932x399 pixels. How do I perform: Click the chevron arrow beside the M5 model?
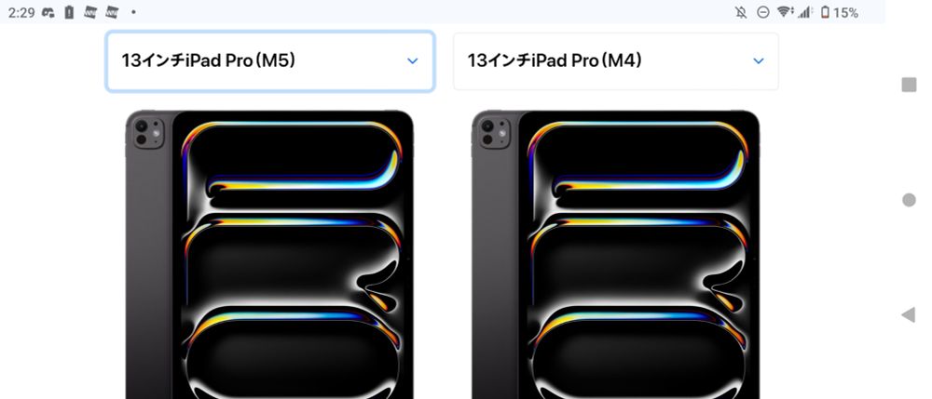[x=413, y=61]
